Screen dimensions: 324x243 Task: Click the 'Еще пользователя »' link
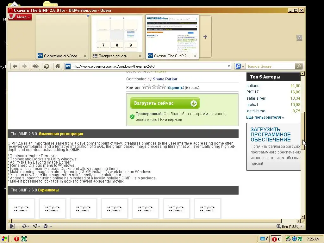[x=265, y=117]
